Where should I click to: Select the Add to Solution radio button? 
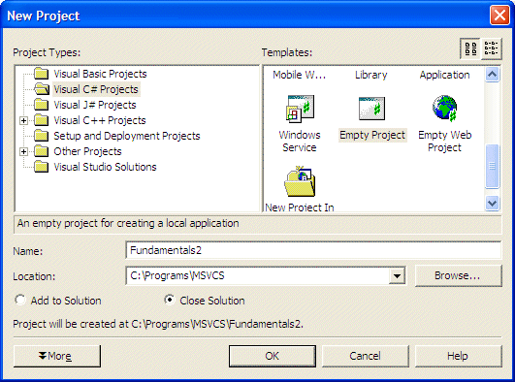click(x=20, y=300)
